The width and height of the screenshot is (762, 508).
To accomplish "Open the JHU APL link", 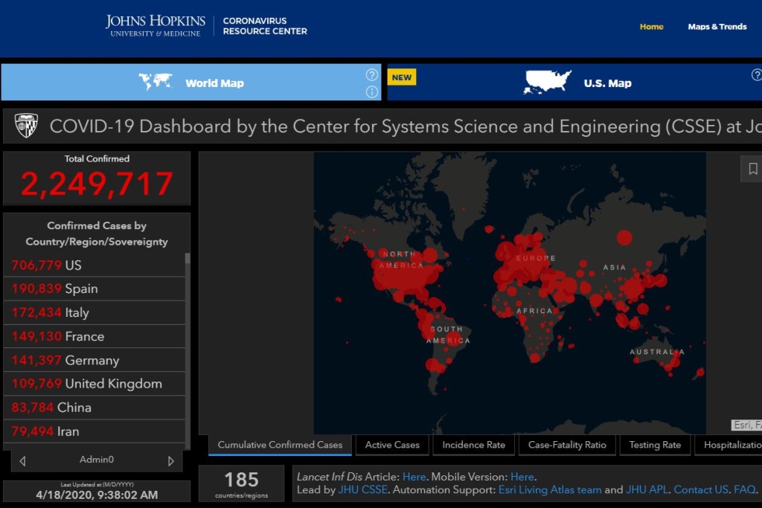I will pyautogui.click(x=647, y=489).
